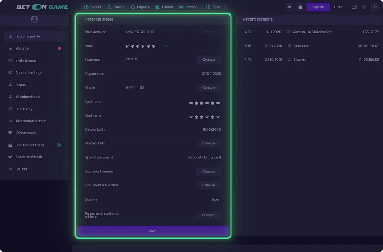Click the email verified checkmark badge
The height and width of the screenshot is (252, 383).
(x=166, y=46)
